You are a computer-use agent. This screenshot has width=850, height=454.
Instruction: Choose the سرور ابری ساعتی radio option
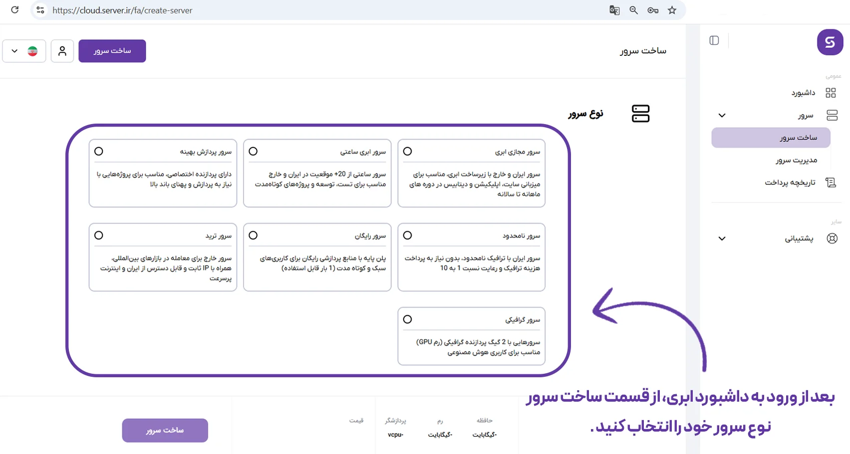coord(253,151)
